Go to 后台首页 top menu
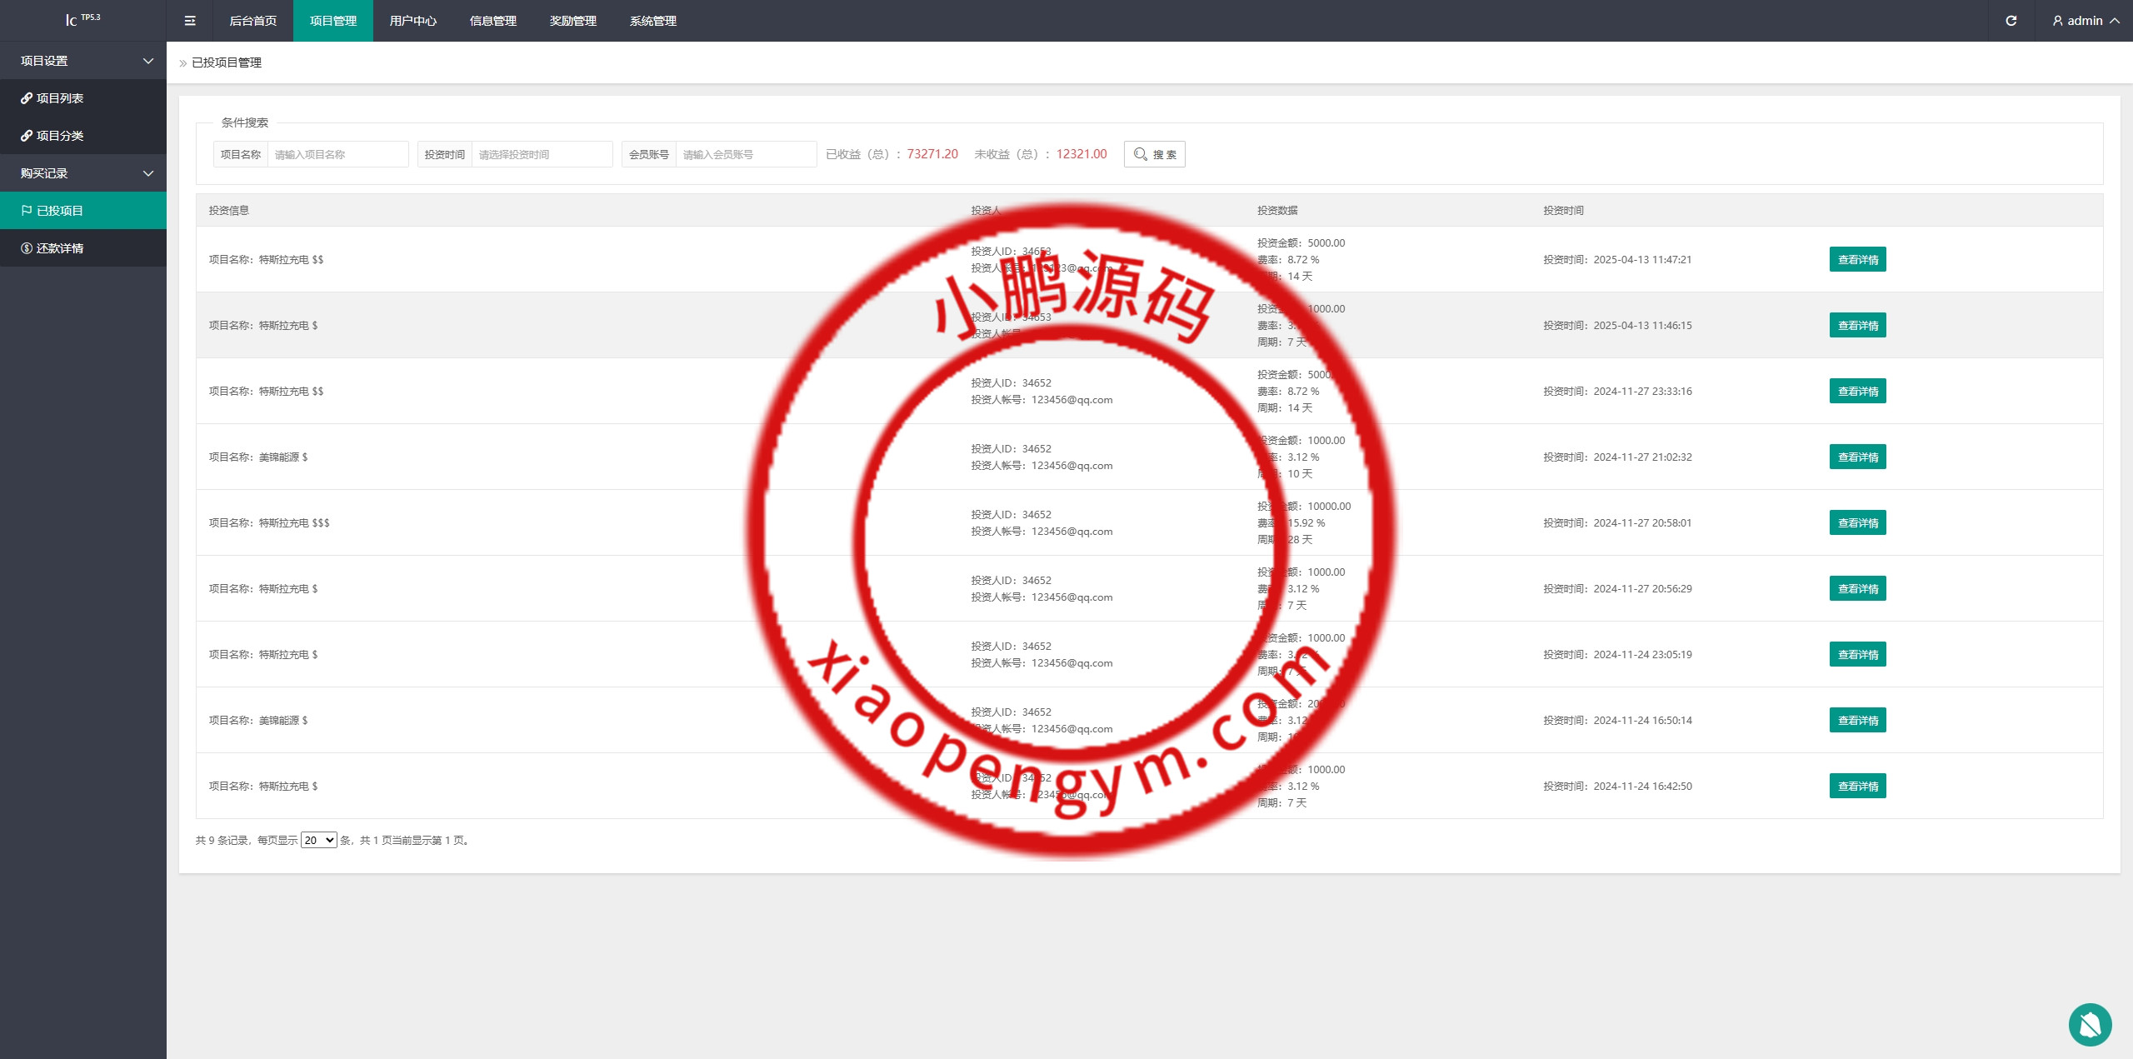 pos(252,21)
